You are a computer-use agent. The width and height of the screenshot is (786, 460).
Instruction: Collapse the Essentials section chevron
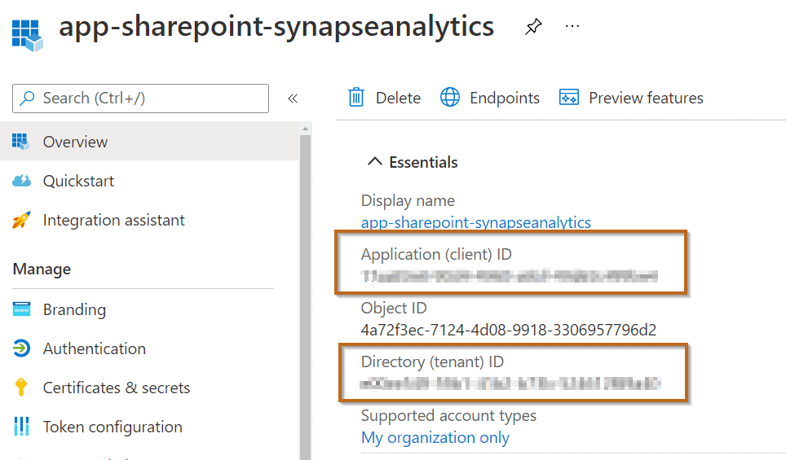click(374, 162)
